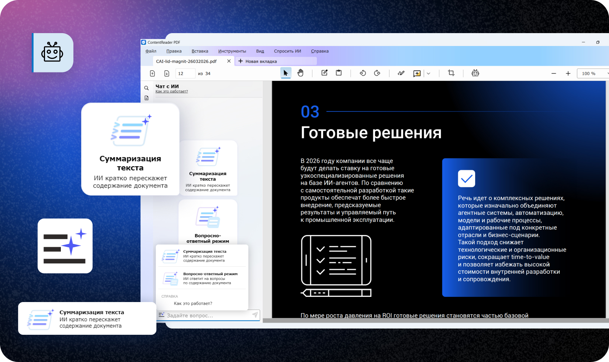
Task: Open document search via magnifier icon
Action: click(146, 88)
